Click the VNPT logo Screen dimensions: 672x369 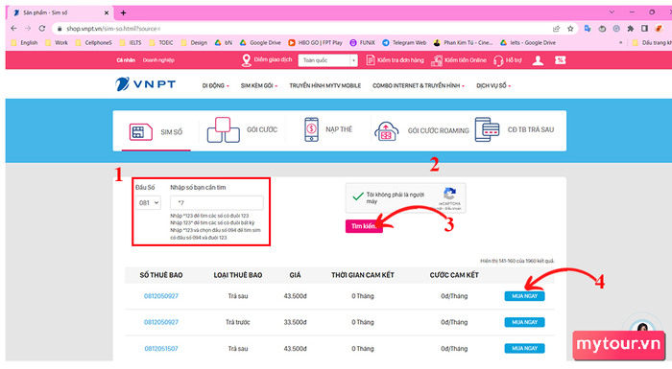(x=145, y=84)
